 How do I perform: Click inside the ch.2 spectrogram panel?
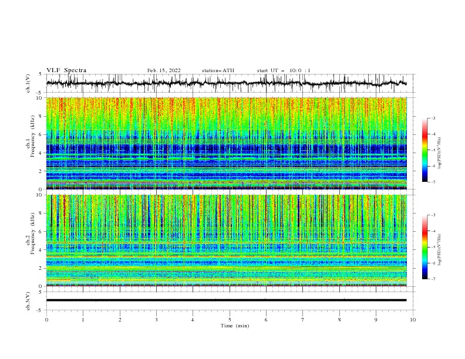227,241
